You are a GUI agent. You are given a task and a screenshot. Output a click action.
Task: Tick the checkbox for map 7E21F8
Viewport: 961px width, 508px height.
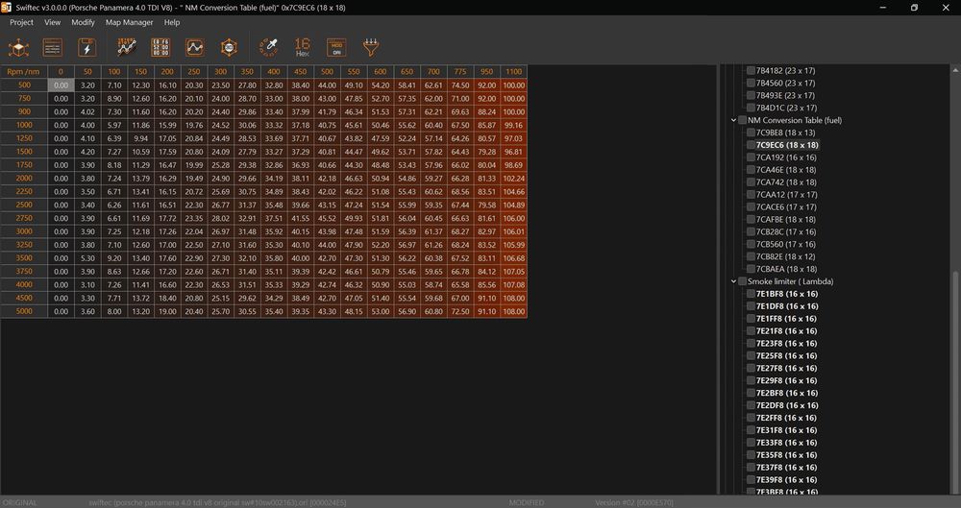click(x=751, y=331)
